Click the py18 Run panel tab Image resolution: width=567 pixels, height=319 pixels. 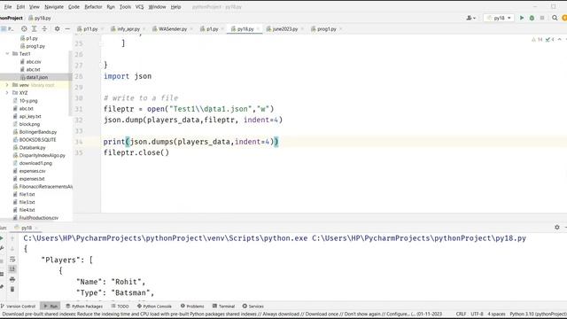point(27,228)
